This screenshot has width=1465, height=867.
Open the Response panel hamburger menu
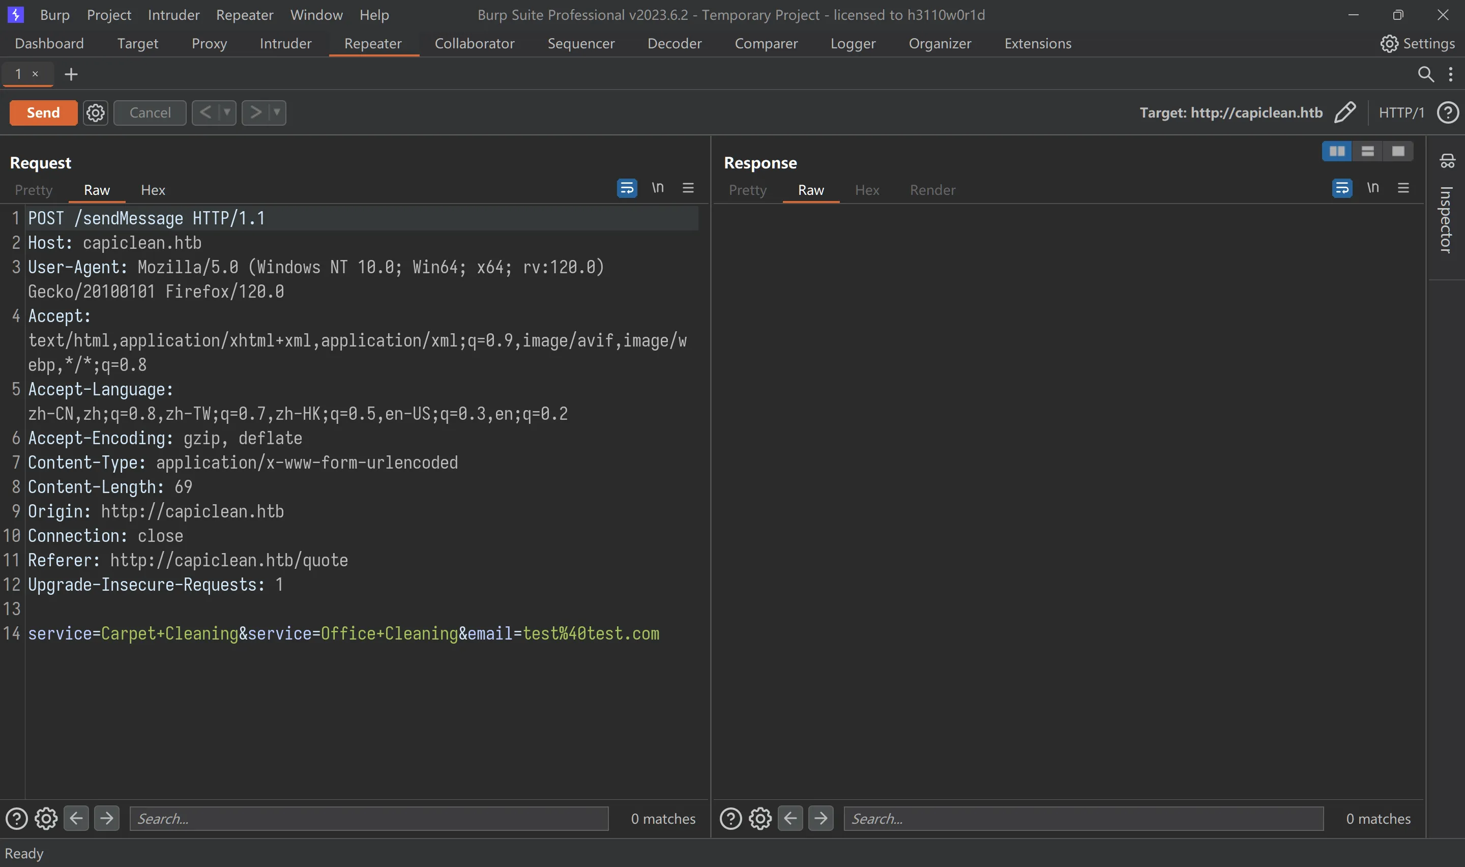tap(1403, 188)
